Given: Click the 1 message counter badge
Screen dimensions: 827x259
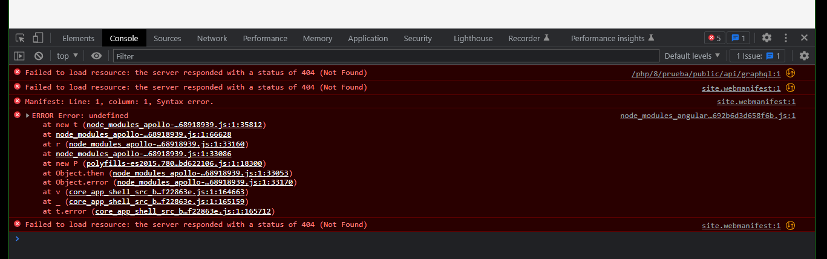Looking at the screenshot, I should coord(738,38).
